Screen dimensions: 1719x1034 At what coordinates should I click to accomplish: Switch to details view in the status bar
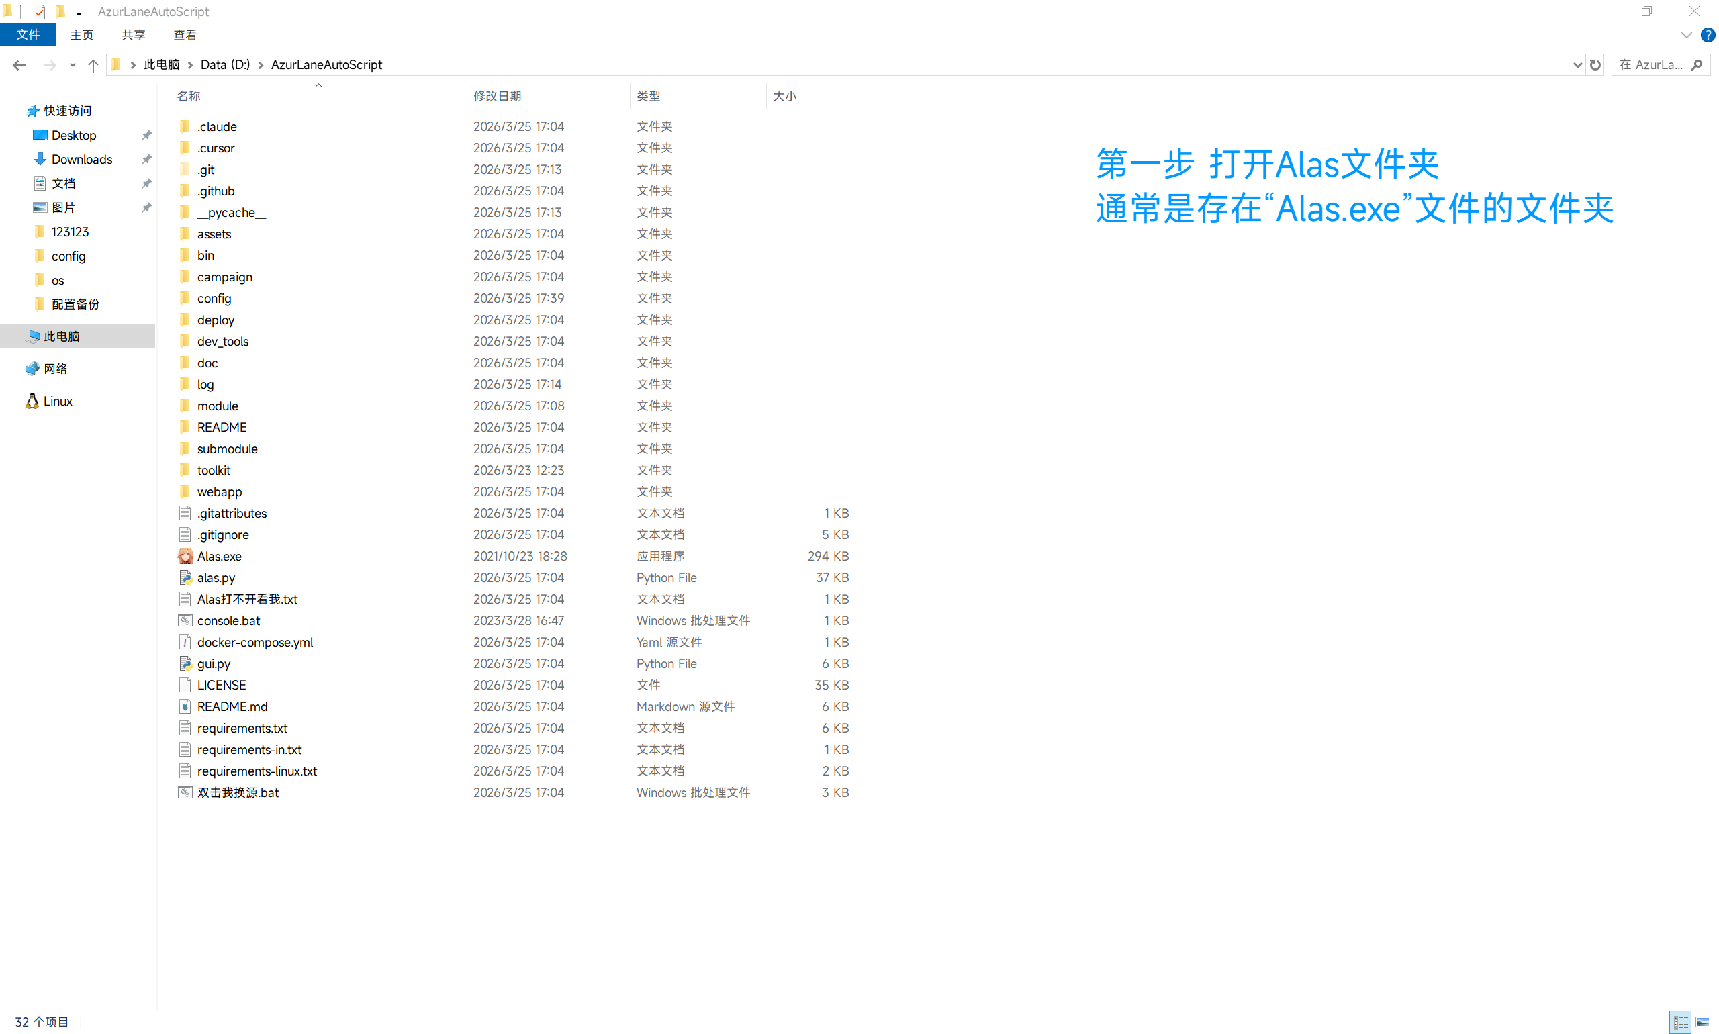1680,1022
